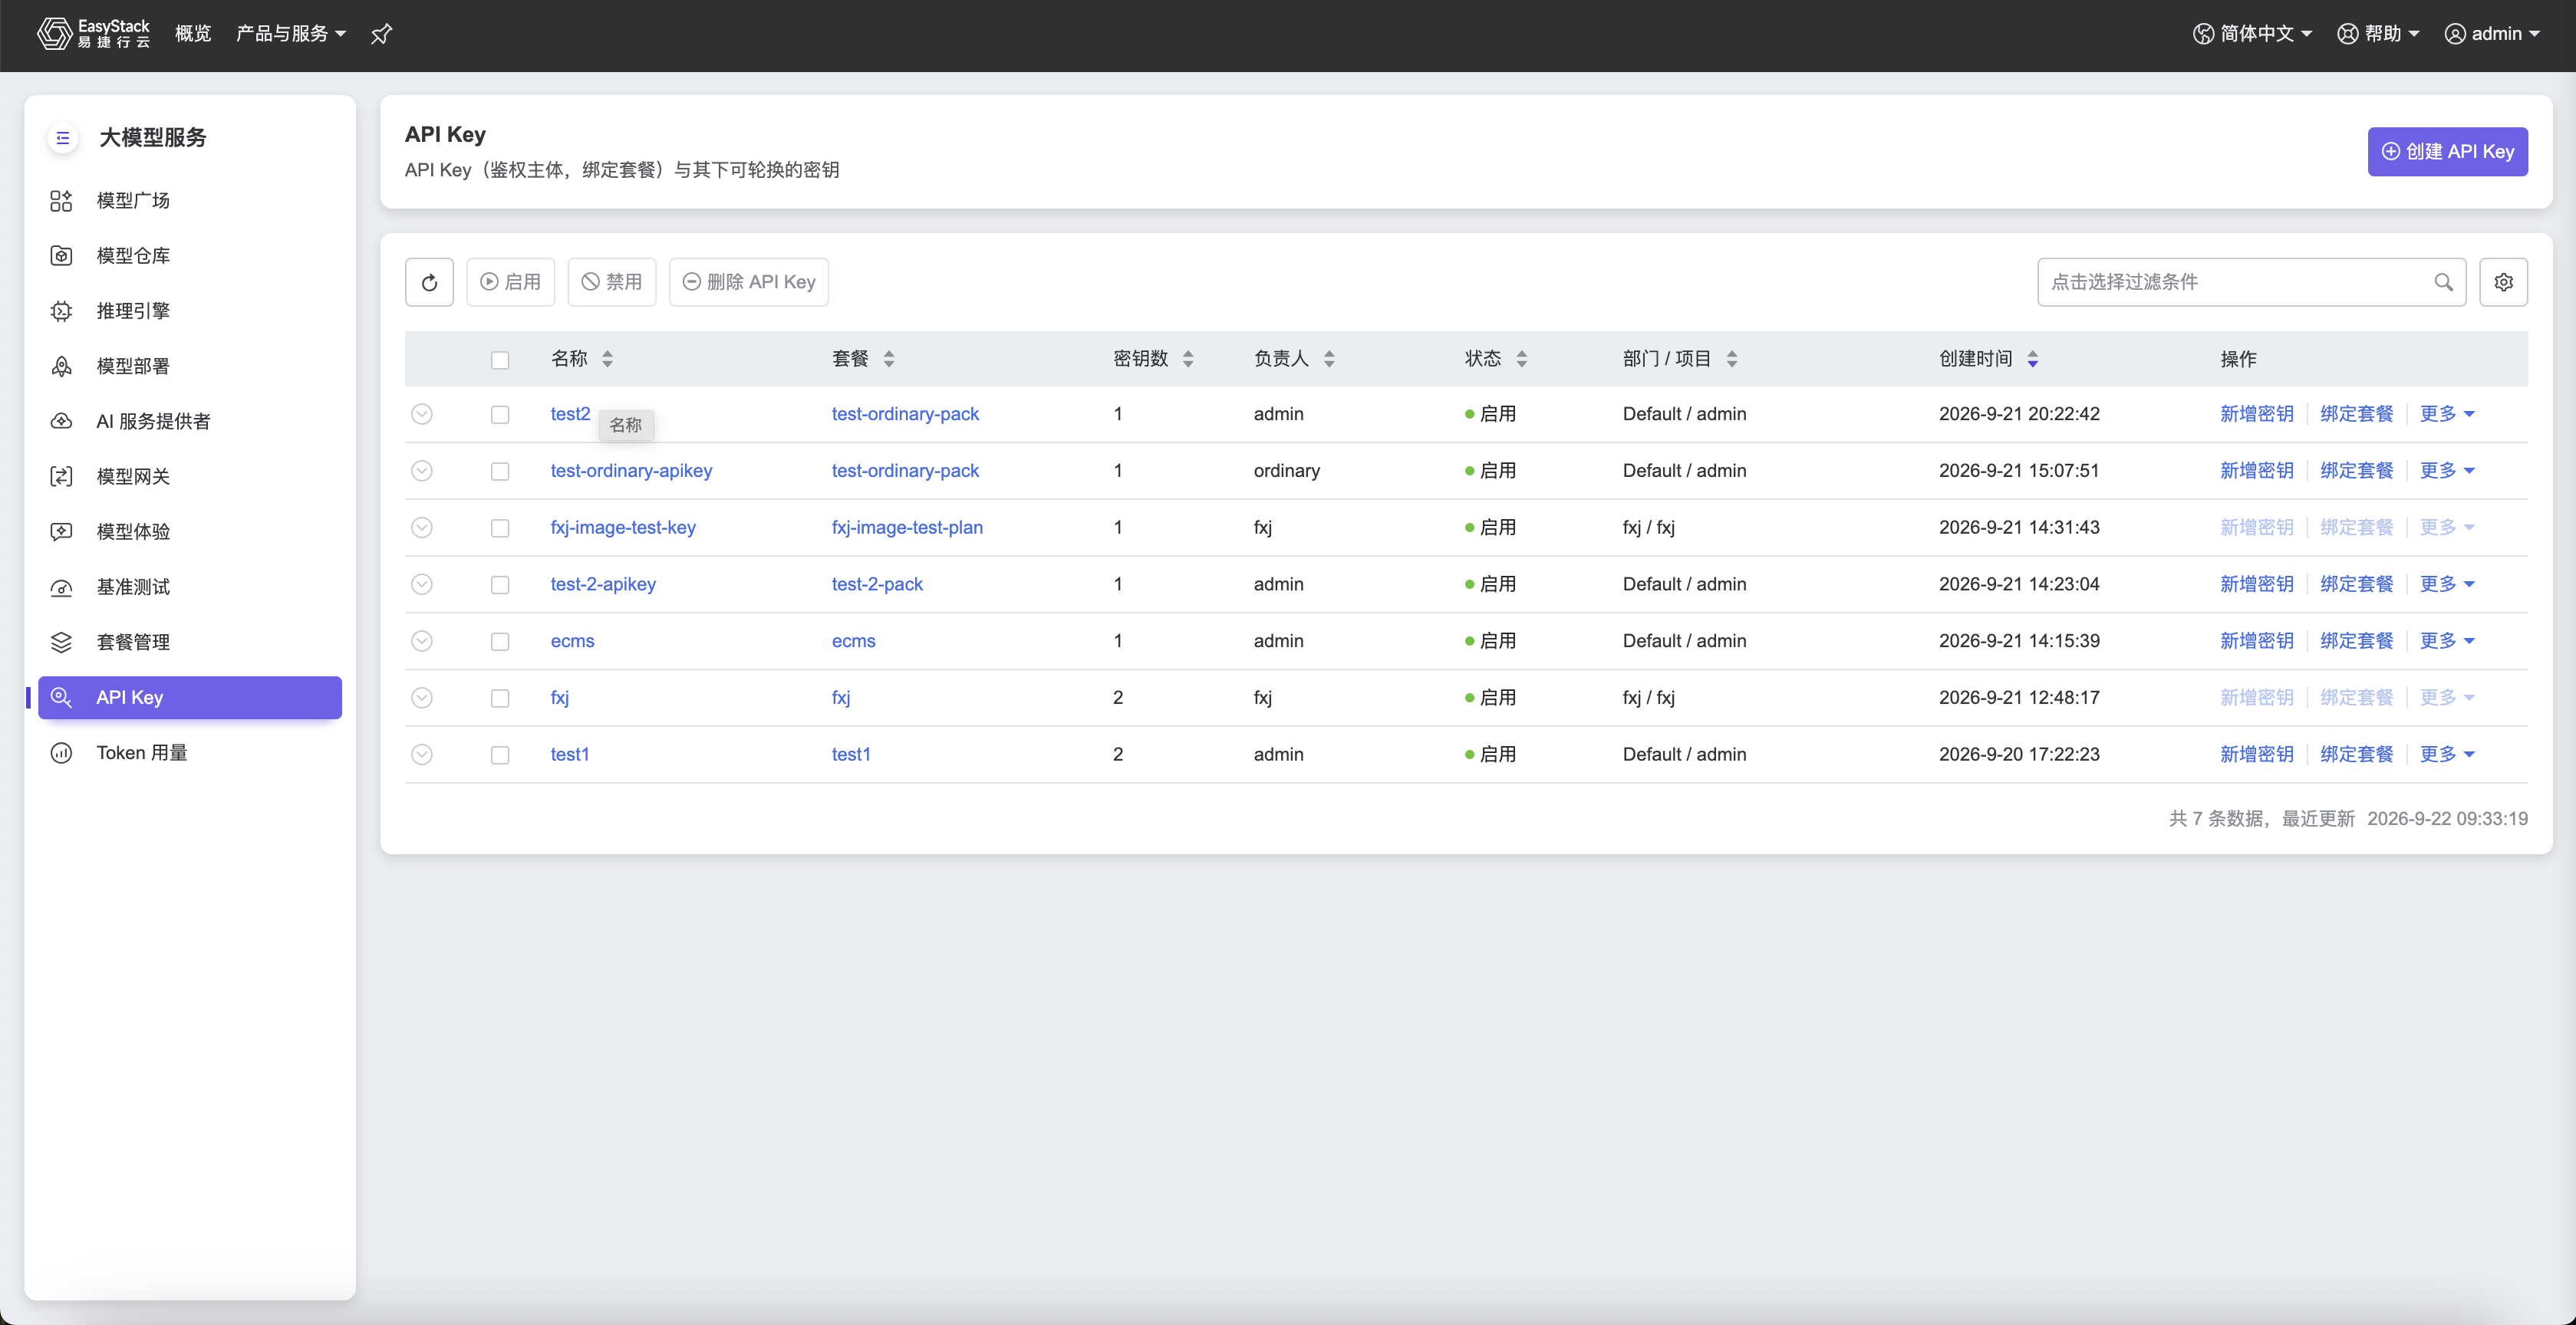Click the refresh icon above the table
The width and height of the screenshot is (2576, 1325).
coord(429,281)
